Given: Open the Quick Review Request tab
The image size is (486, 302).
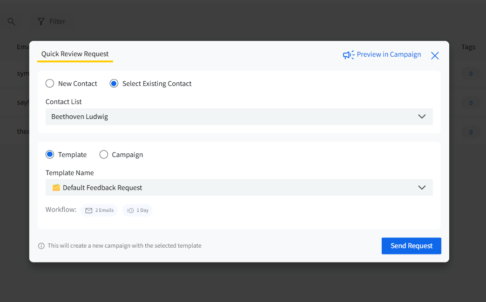Looking at the screenshot, I should pyautogui.click(x=75, y=54).
